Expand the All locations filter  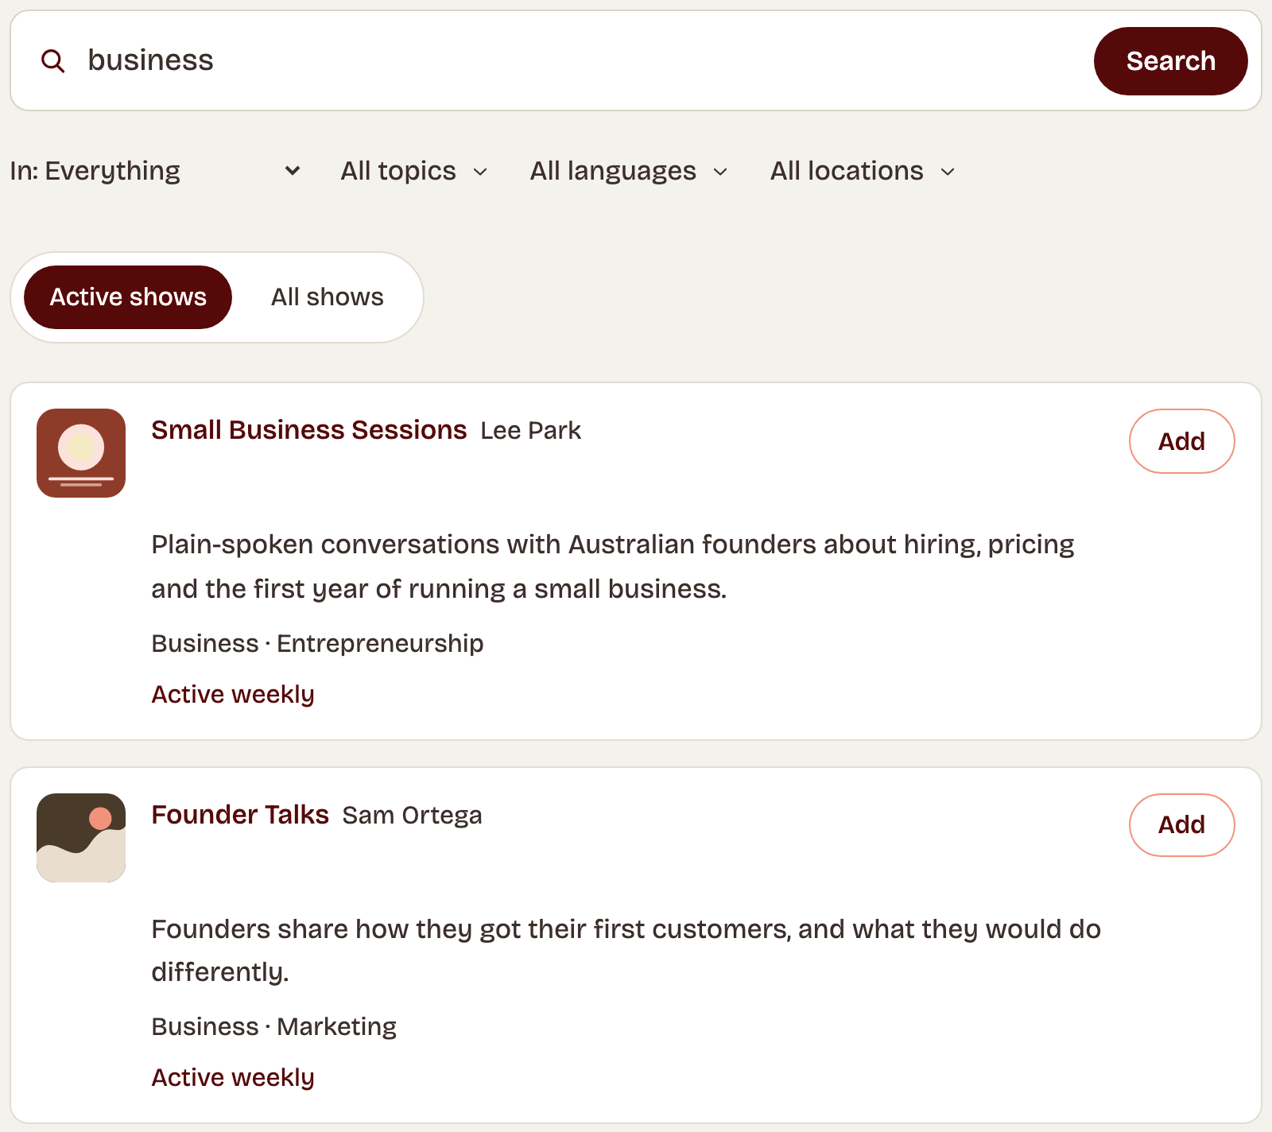(863, 171)
